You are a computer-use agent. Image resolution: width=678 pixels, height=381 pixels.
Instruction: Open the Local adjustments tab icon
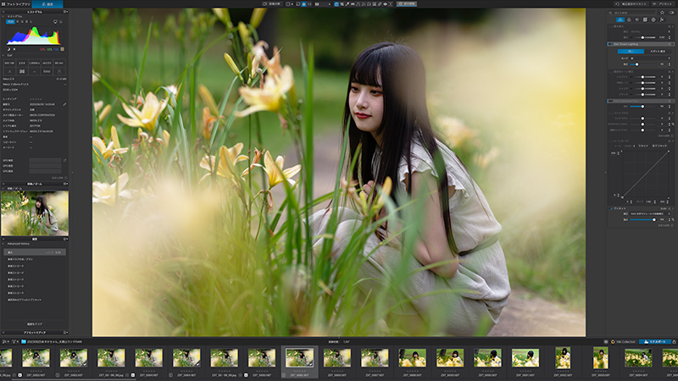pyautogui.click(x=653, y=19)
